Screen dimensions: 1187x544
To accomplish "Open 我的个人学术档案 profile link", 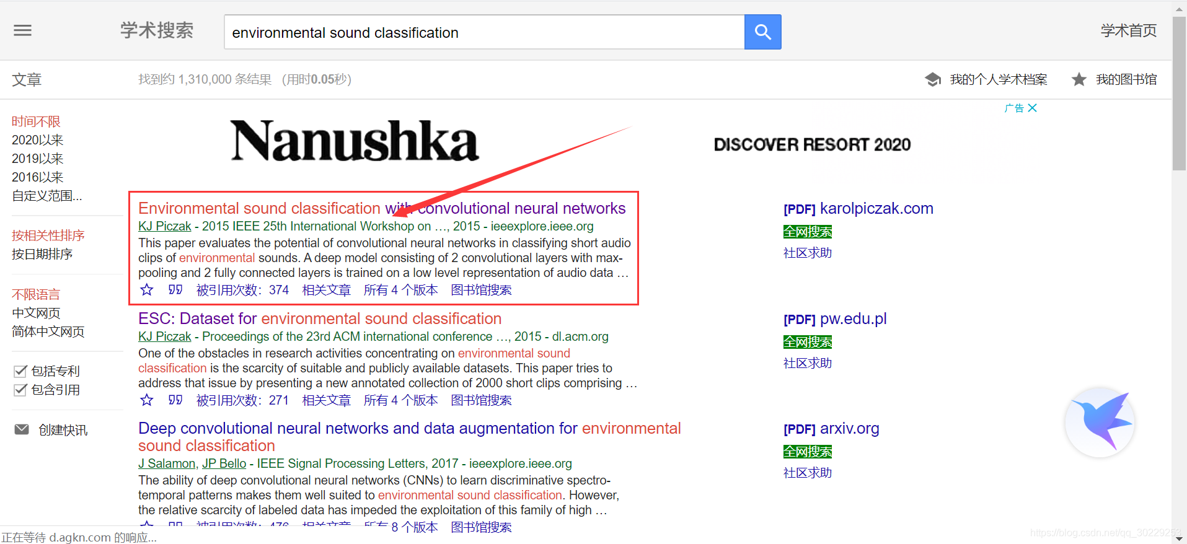I will pos(999,79).
